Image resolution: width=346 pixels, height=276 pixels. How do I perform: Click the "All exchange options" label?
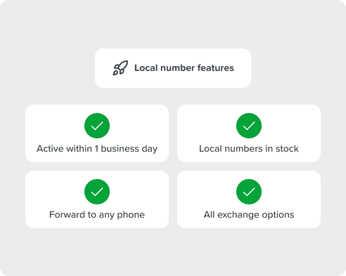pos(249,215)
